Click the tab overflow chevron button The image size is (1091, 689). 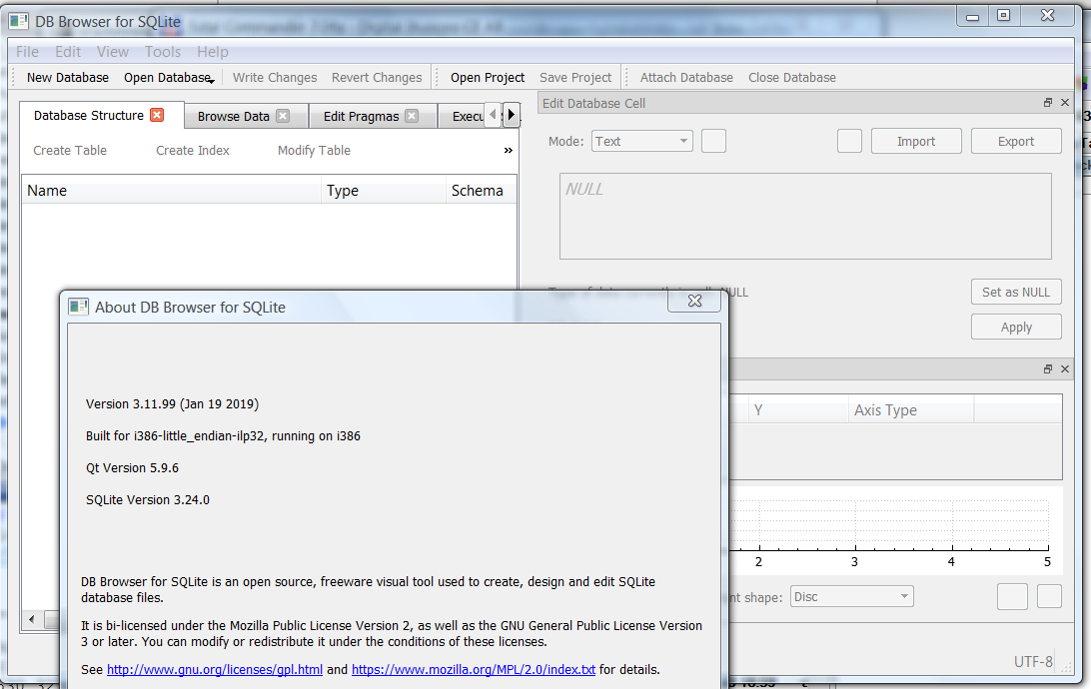pyautogui.click(x=508, y=150)
